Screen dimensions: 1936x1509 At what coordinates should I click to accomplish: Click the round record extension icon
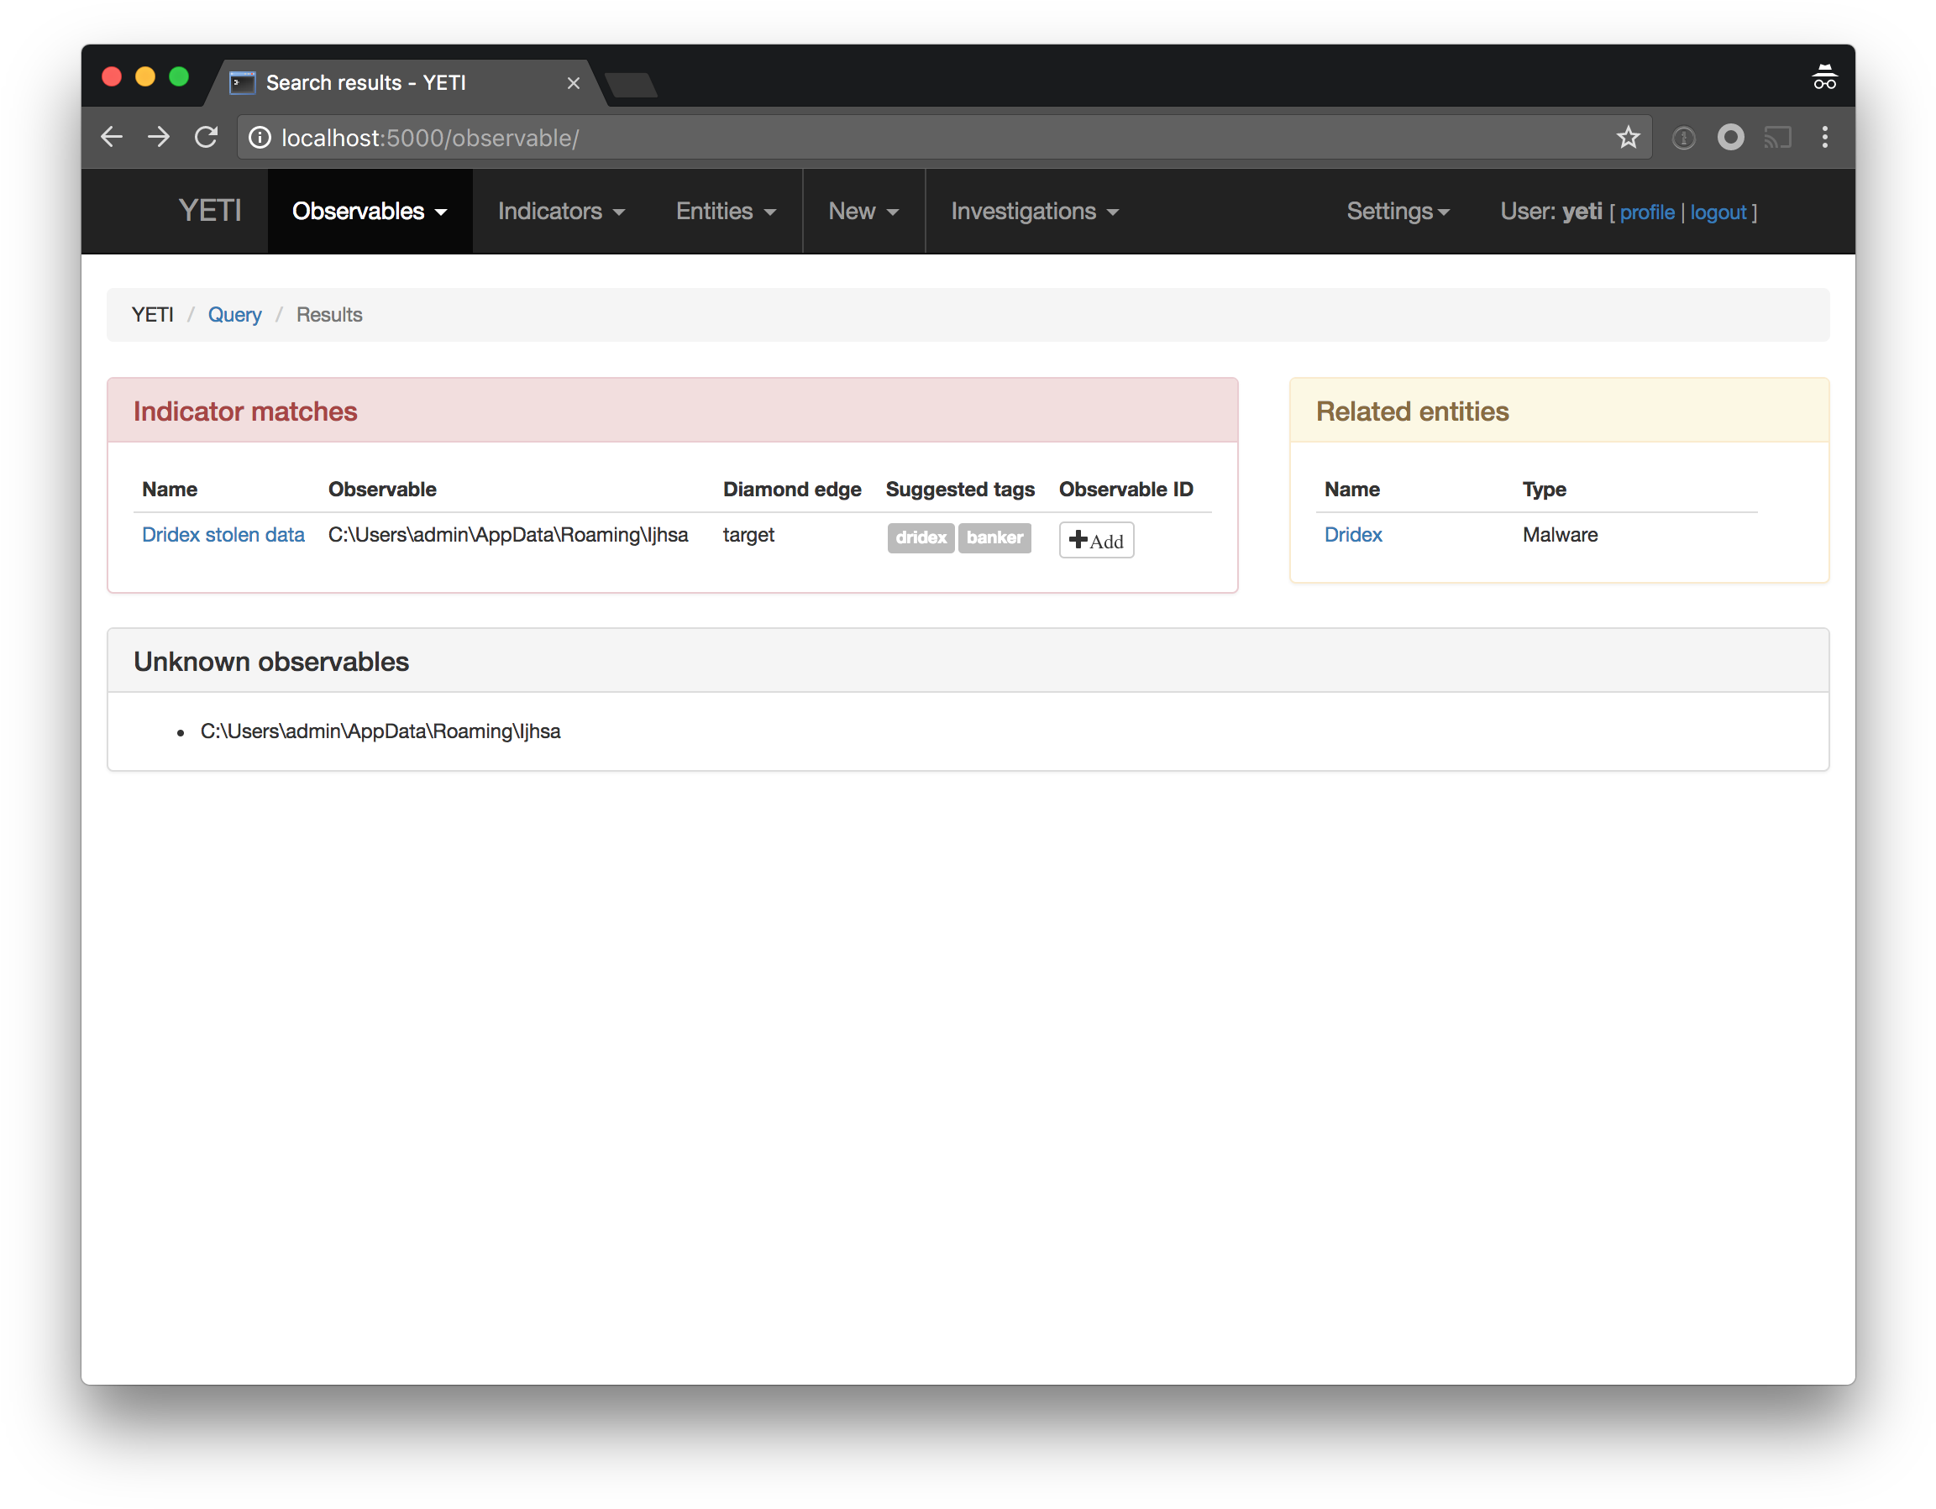pyautogui.click(x=1730, y=138)
